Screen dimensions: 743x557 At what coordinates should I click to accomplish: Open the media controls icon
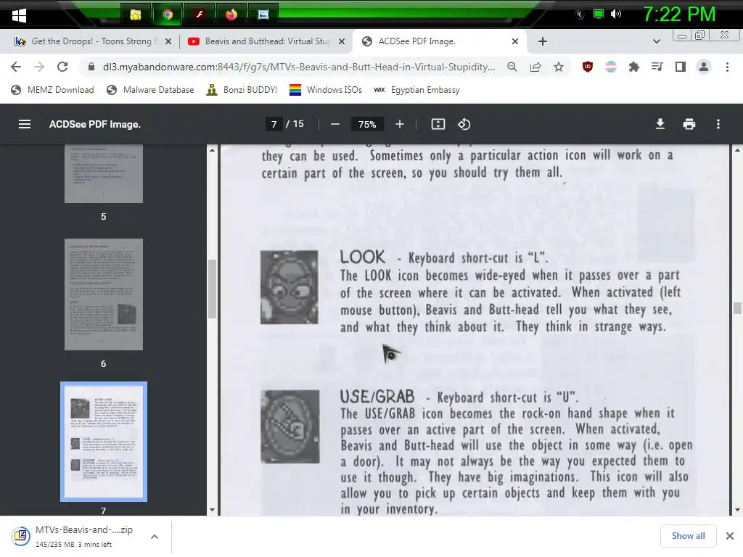pyautogui.click(x=657, y=67)
